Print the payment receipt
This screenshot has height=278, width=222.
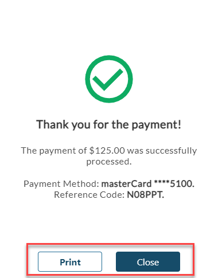coord(70,261)
